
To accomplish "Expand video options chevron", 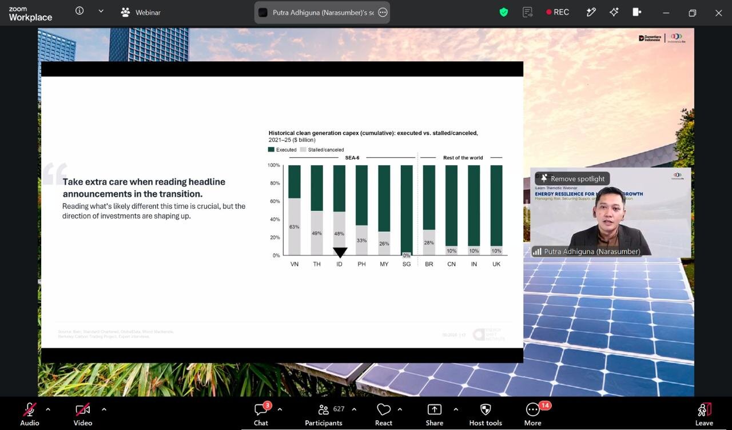I will (x=104, y=409).
